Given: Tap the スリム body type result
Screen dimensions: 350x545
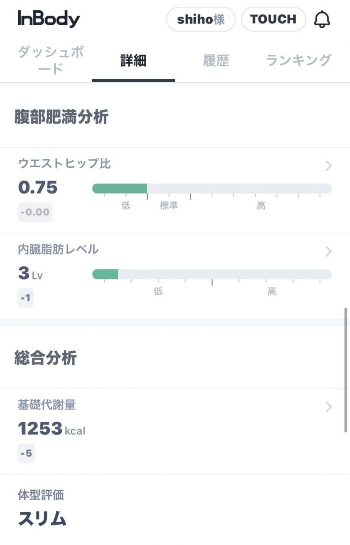Looking at the screenshot, I should pyautogui.click(x=42, y=518).
